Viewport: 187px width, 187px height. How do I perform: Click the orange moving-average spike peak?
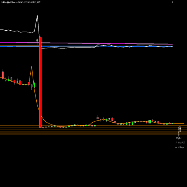point(32,67)
